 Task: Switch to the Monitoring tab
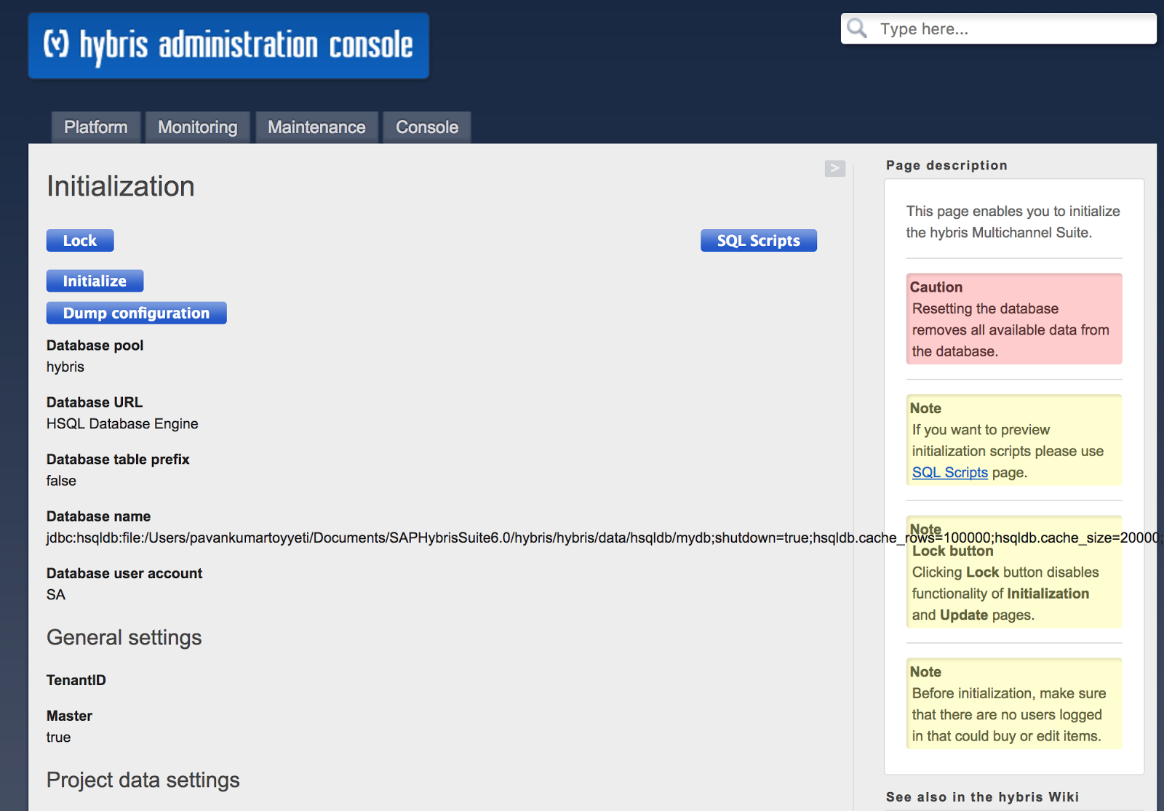[x=197, y=127]
